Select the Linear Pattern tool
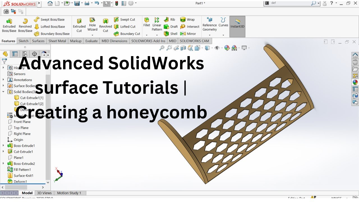Viewport: 359px width, 202px height. [157, 24]
